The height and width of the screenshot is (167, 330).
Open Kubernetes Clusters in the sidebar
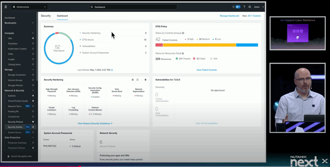click(17, 49)
